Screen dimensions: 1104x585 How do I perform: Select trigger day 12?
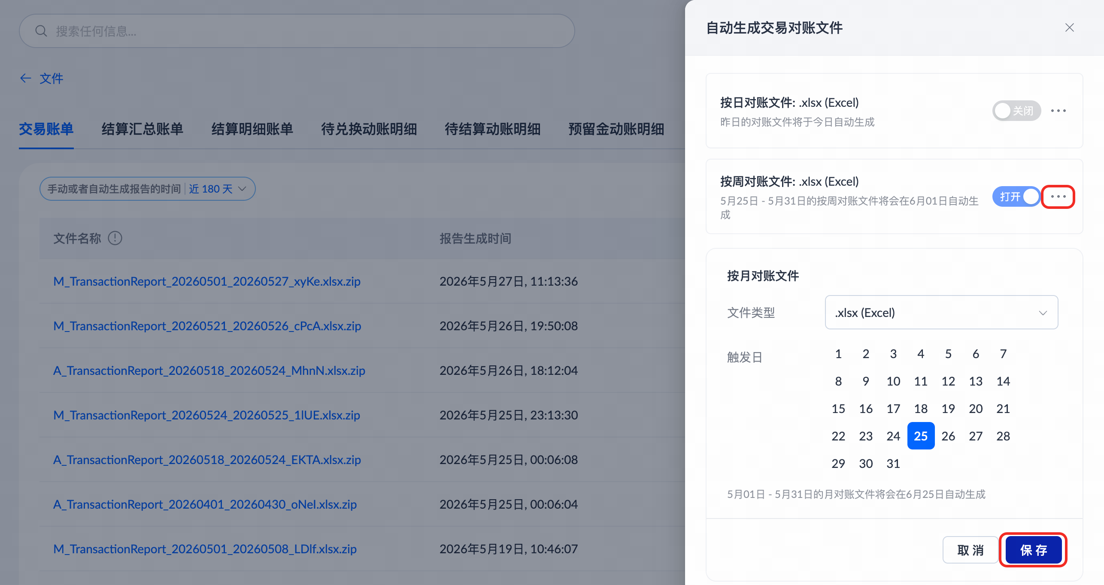click(948, 381)
